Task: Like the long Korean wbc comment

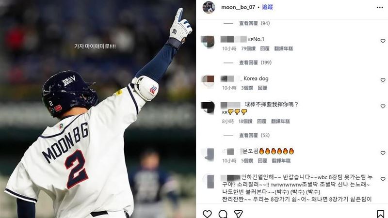Action: (383, 179)
